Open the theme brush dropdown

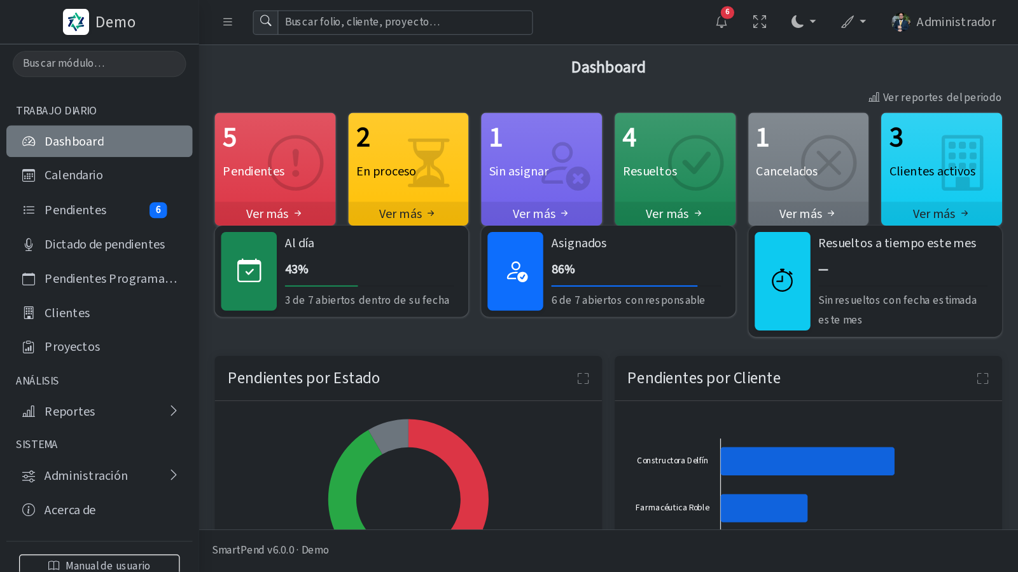click(854, 22)
